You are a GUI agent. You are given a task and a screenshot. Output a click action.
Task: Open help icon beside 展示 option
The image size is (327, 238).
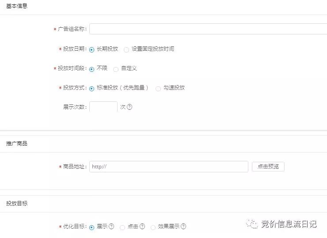click(x=111, y=227)
